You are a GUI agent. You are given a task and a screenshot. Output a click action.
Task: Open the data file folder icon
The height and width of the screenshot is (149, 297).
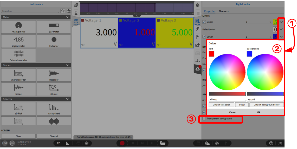163,143
